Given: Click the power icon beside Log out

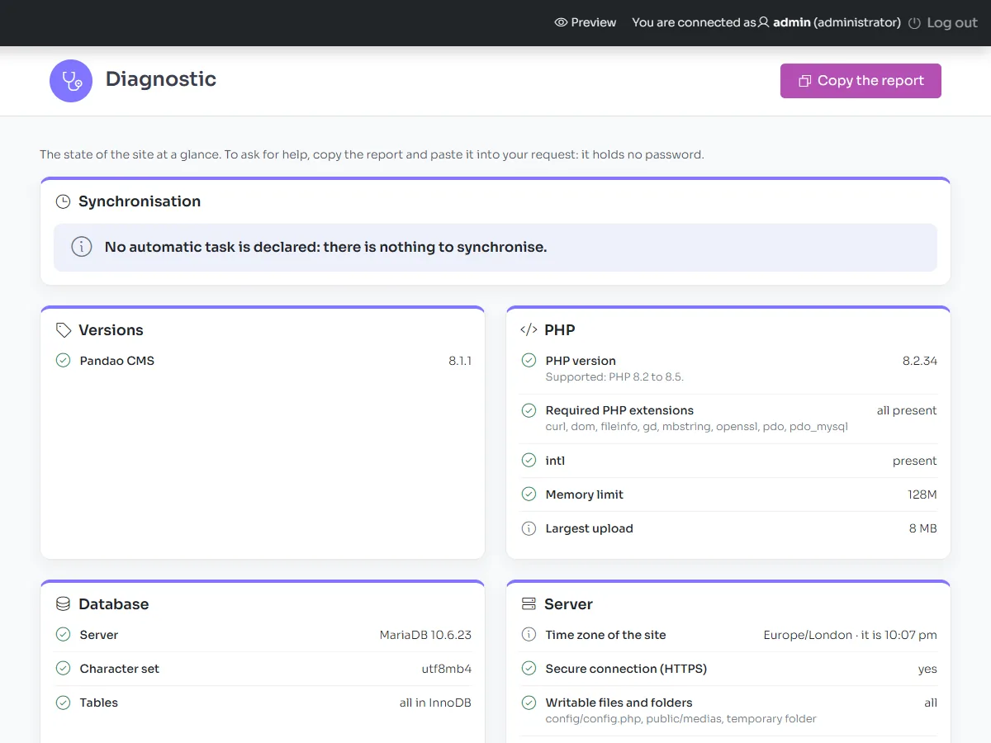Looking at the screenshot, I should coord(914,23).
